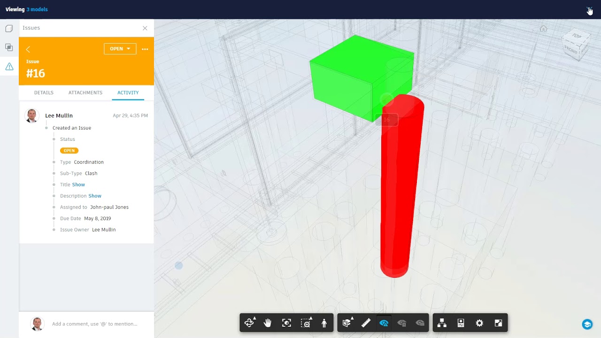Click issue pin 16 in the viewer

(x=386, y=120)
